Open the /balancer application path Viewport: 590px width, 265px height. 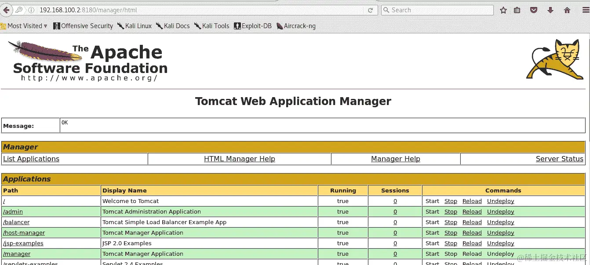coord(16,222)
